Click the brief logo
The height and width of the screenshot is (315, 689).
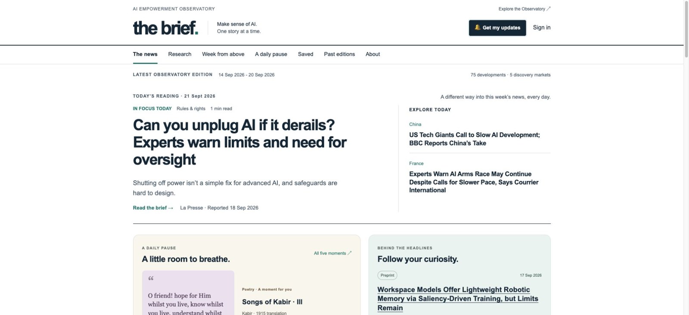(x=165, y=28)
